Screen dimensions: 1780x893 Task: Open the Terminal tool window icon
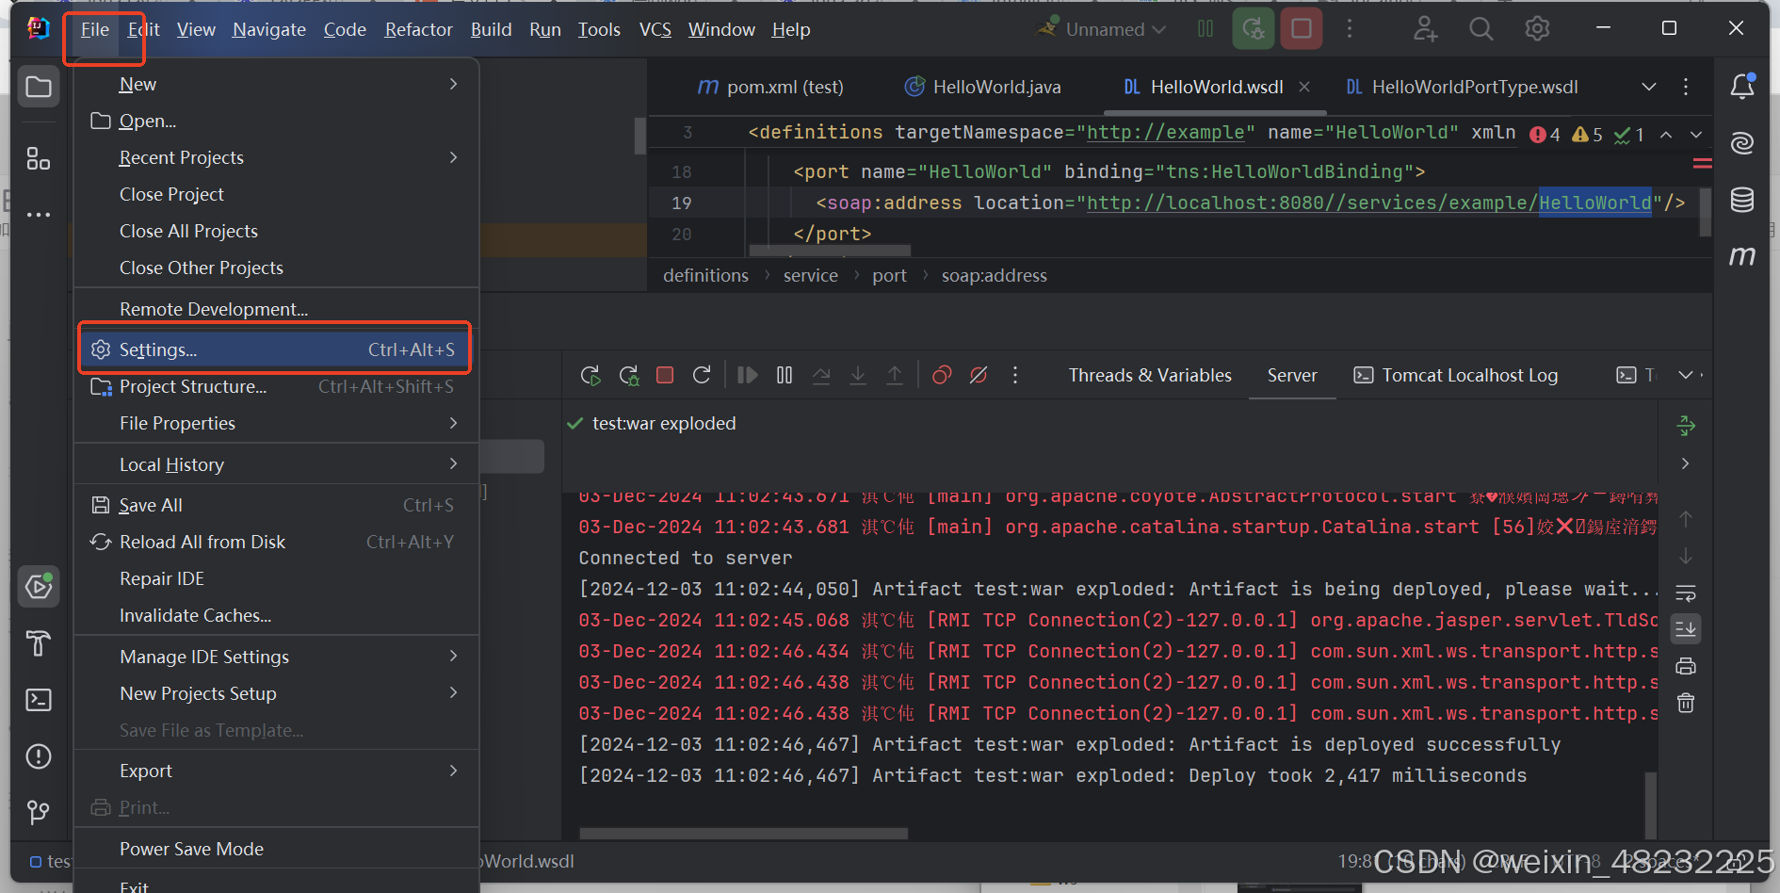click(39, 700)
